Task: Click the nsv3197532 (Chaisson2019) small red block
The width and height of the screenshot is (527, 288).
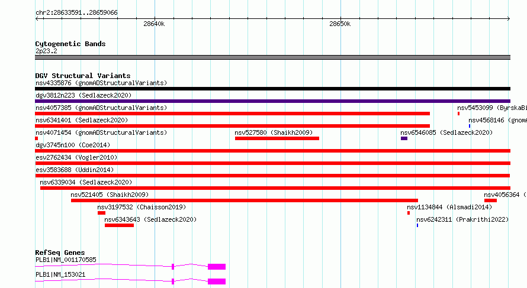Action: point(101,213)
